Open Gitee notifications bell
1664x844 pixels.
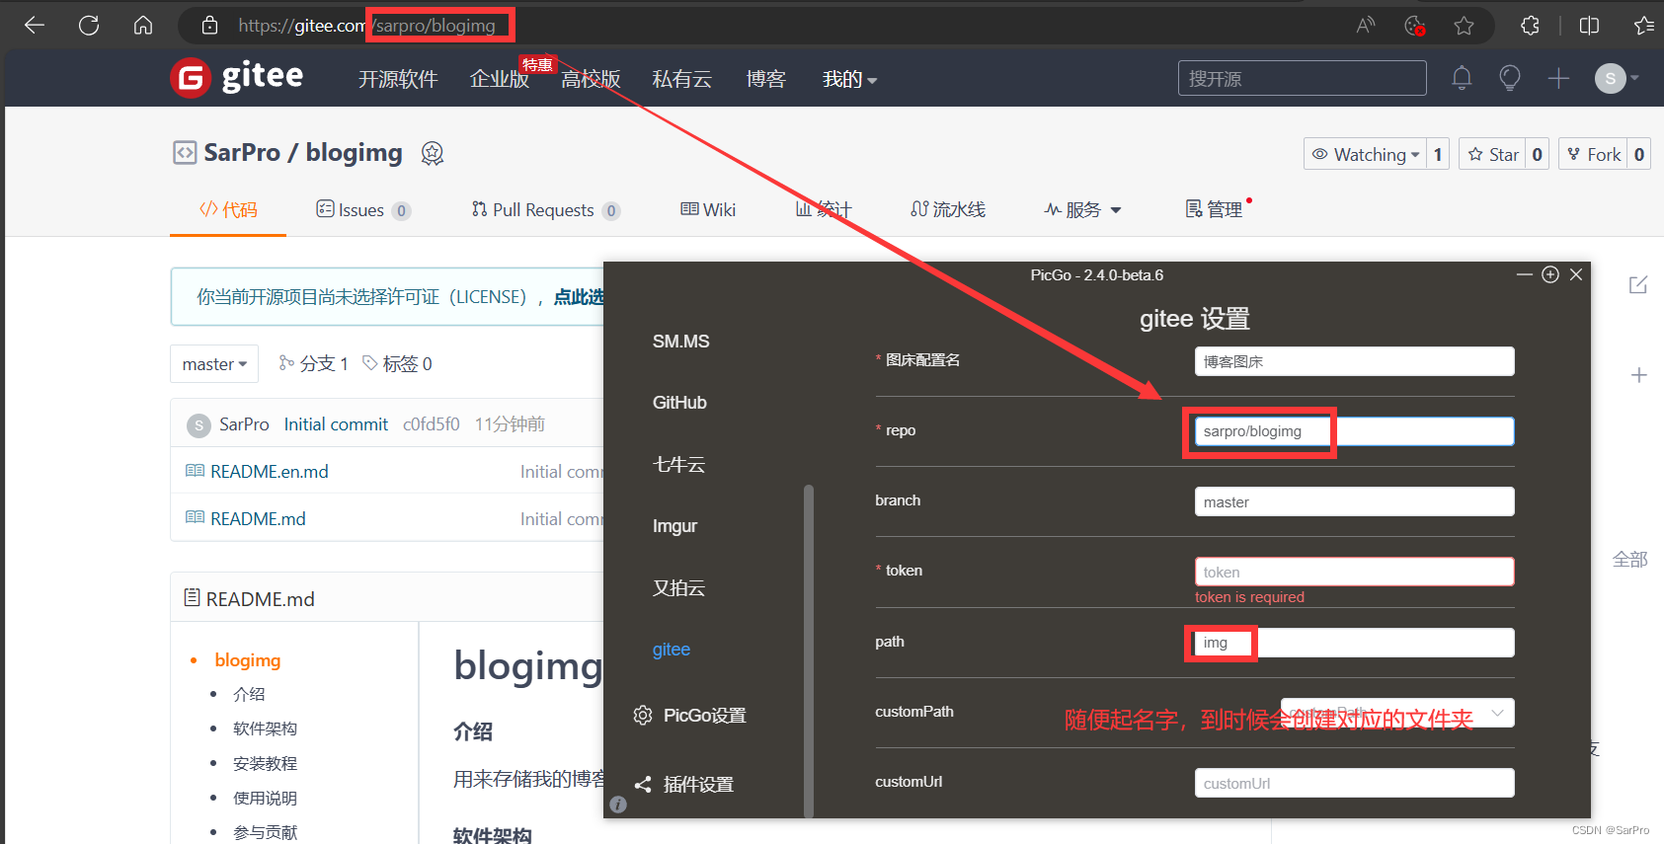coord(1462,78)
